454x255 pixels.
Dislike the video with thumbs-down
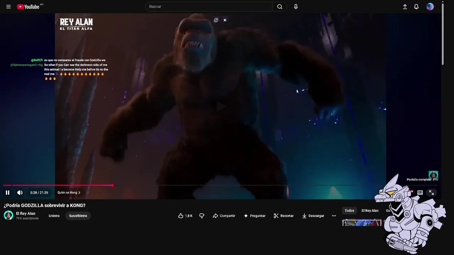(202, 216)
